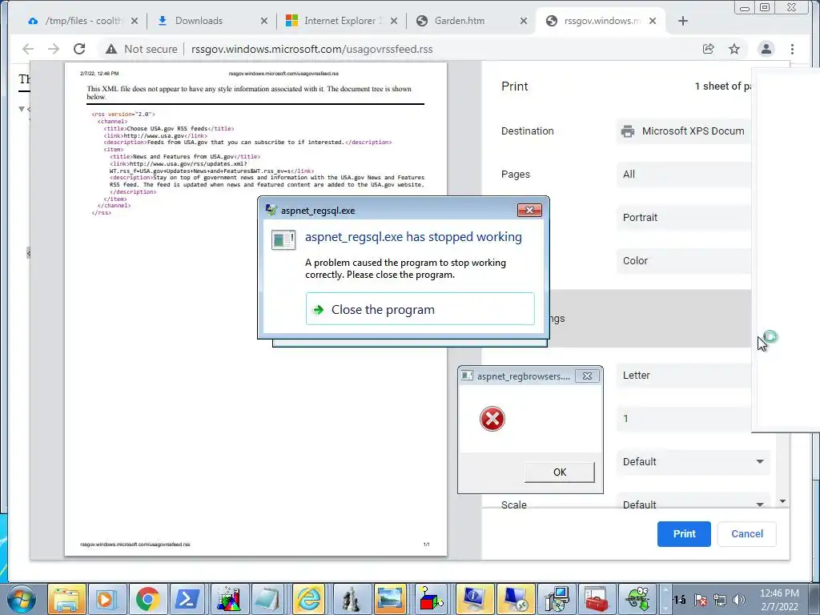Click the volume speaker tray icon
The image size is (820, 615).
(x=739, y=600)
